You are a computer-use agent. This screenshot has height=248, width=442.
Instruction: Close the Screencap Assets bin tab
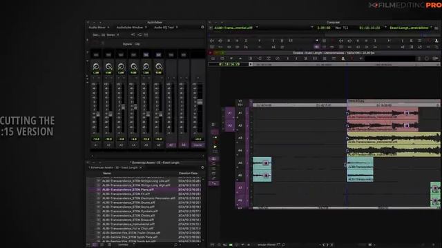141,167
